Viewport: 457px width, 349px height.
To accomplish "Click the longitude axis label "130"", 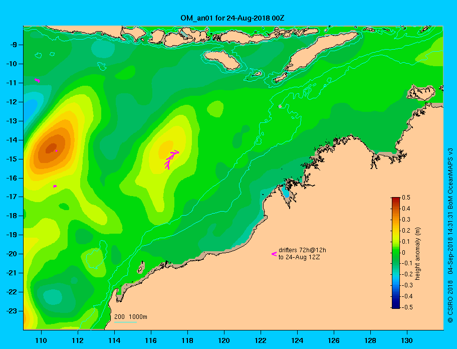I will pos(407,340).
